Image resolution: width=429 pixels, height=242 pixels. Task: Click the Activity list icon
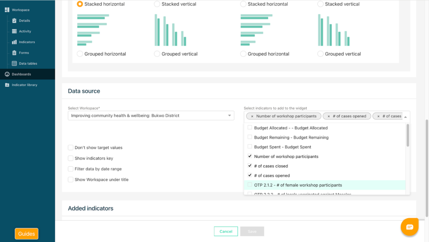(x=14, y=31)
